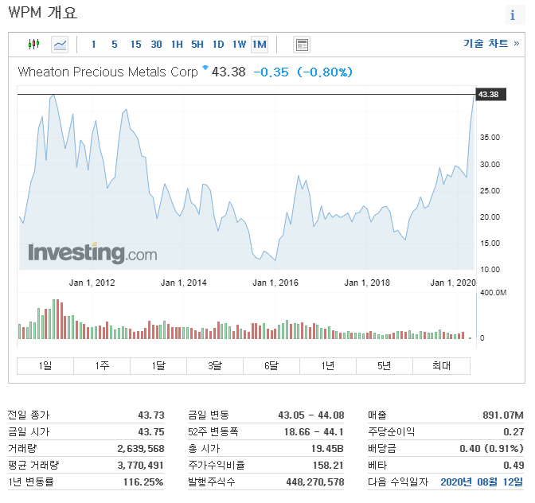Click the 금일 변동 range 43.05 - 44.08
This screenshot has height=503, width=535.
[x=311, y=415]
